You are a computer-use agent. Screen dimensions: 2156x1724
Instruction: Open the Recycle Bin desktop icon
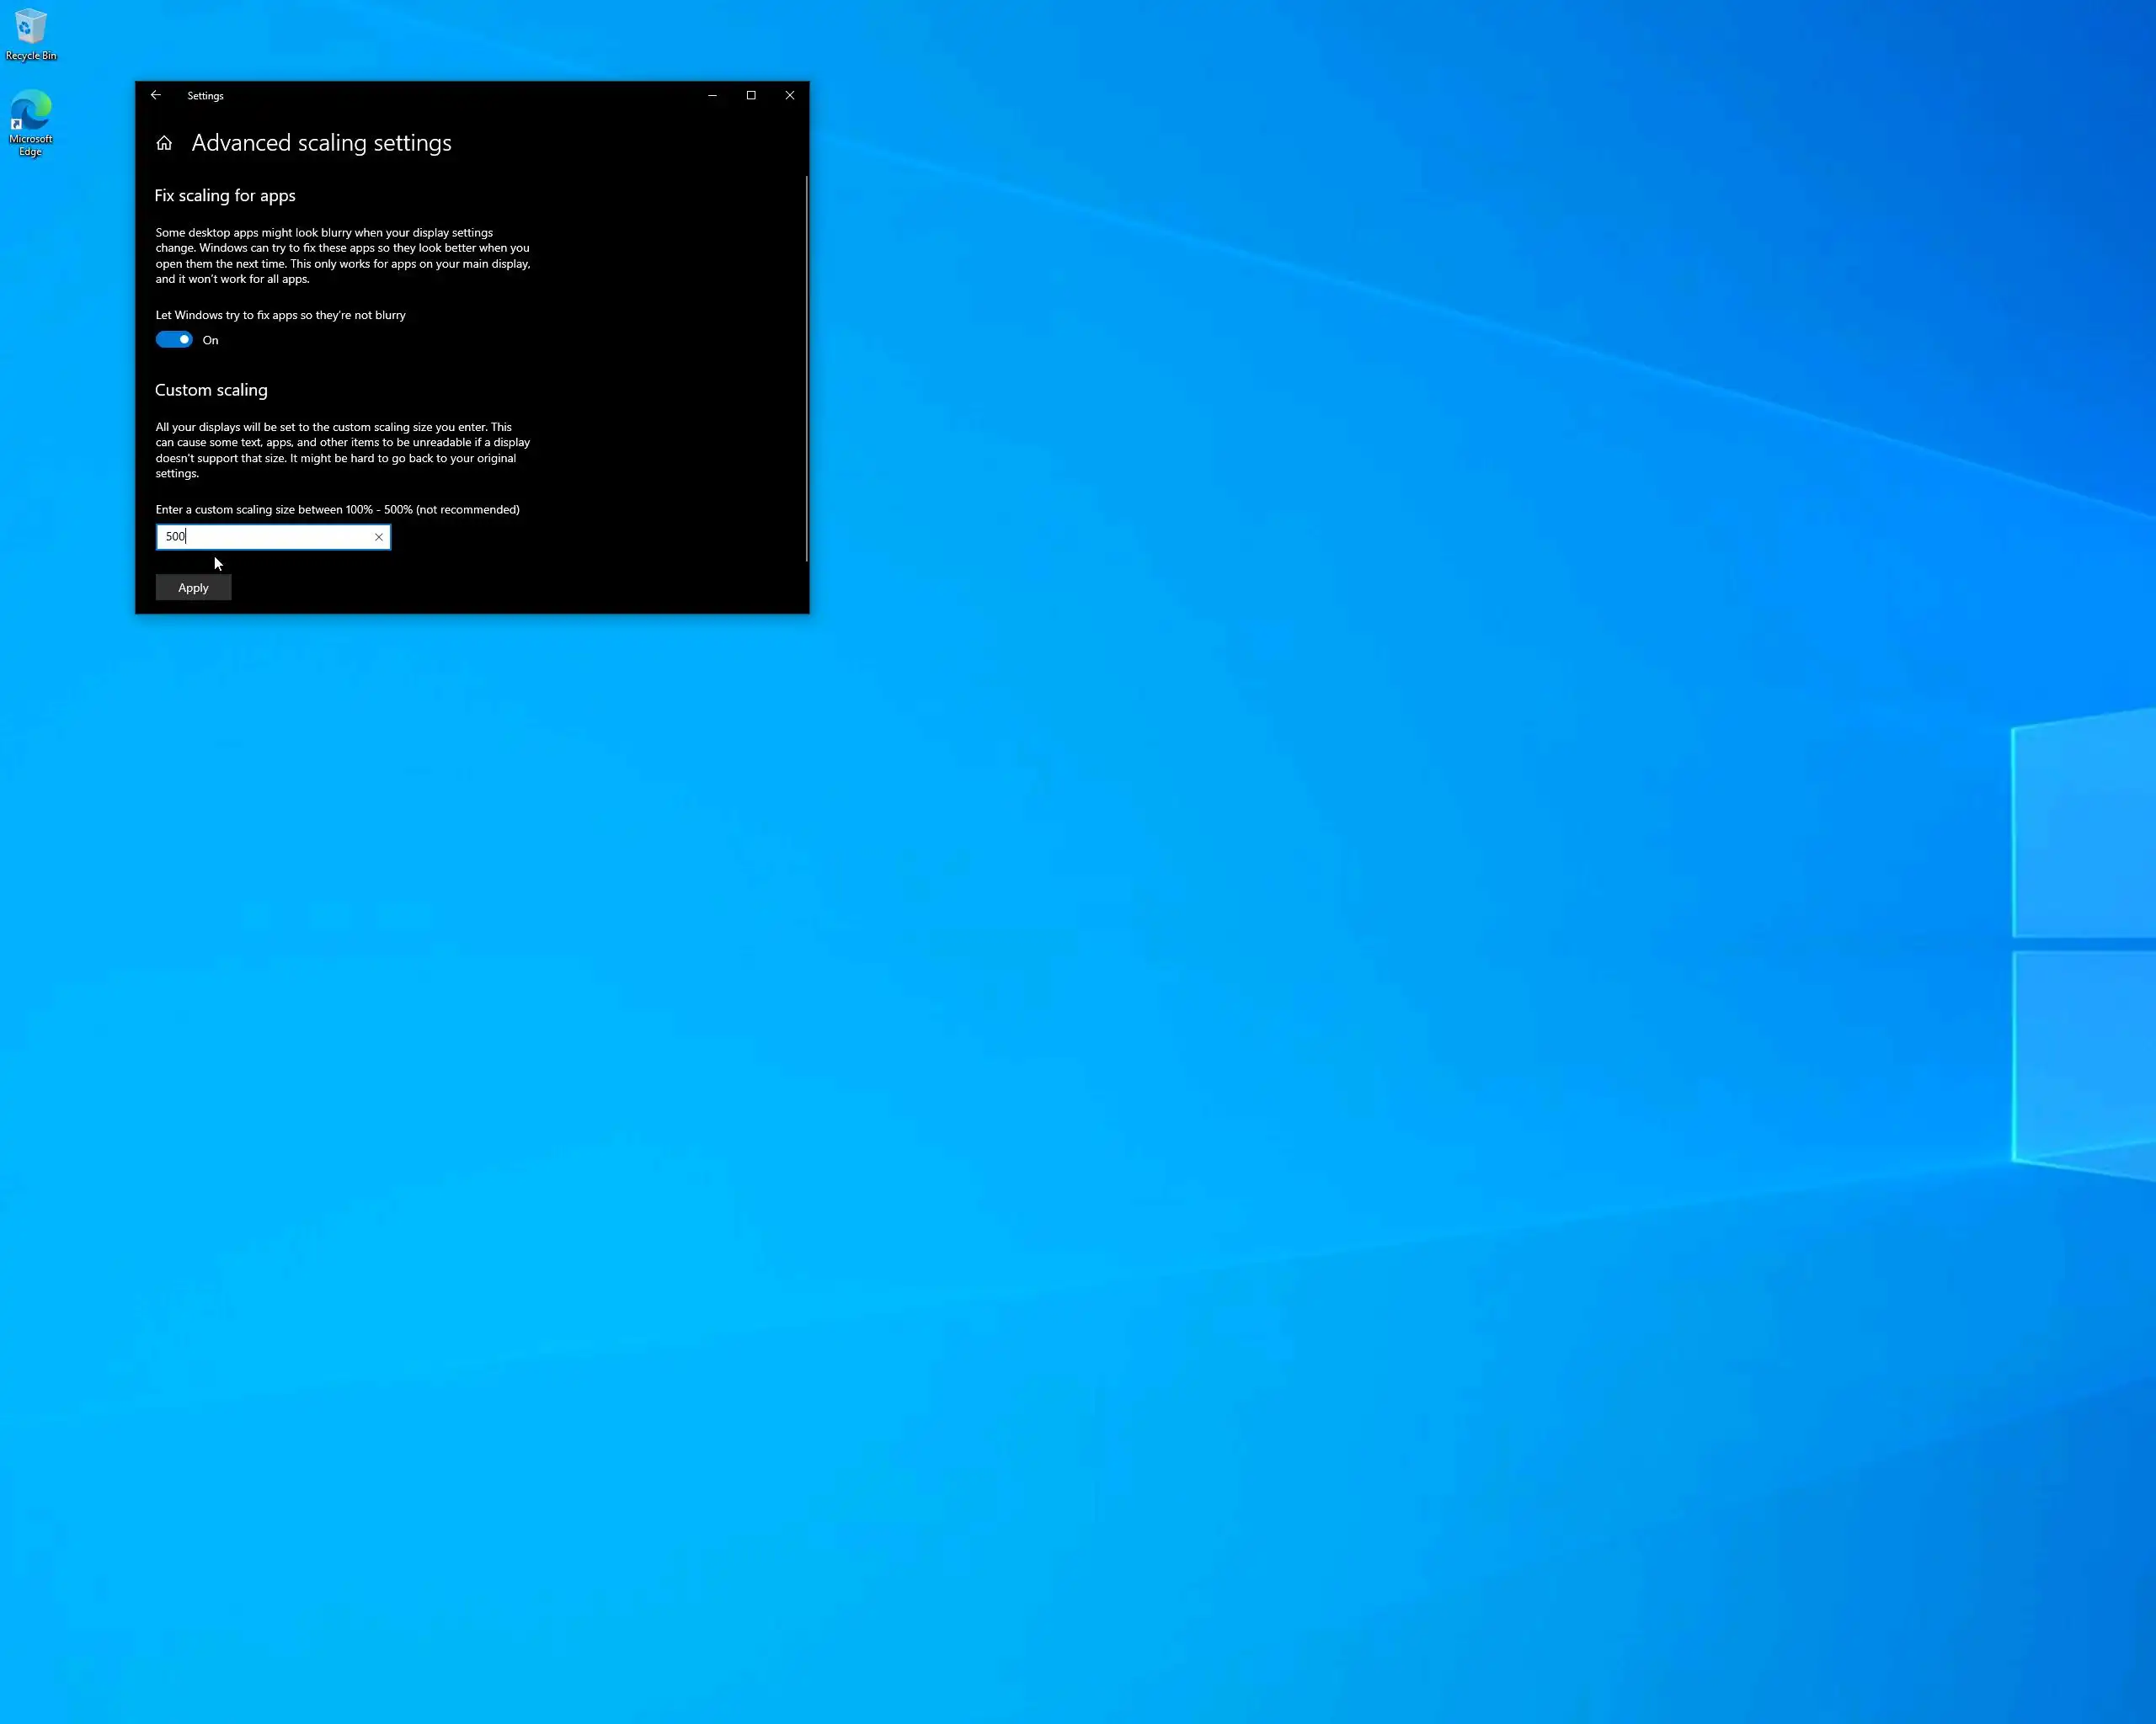click(x=30, y=27)
